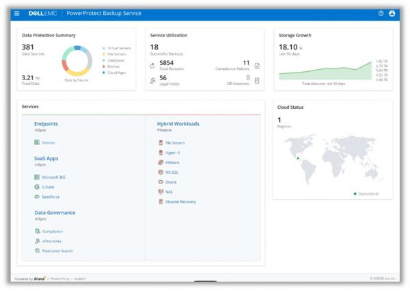The width and height of the screenshot is (410, 291).
Task: Open the Hyper-V link
Action: (172, 153)
